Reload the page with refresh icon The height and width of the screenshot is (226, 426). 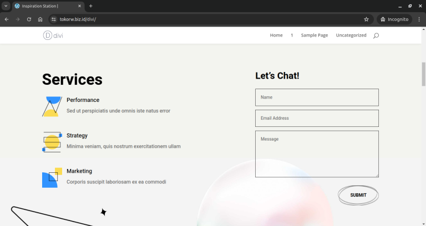click(x=29, y=19)
